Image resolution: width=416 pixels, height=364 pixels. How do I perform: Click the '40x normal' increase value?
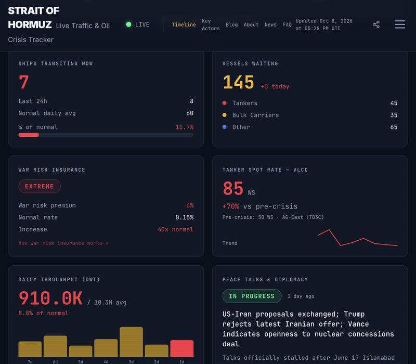click(x=175, y=229)
